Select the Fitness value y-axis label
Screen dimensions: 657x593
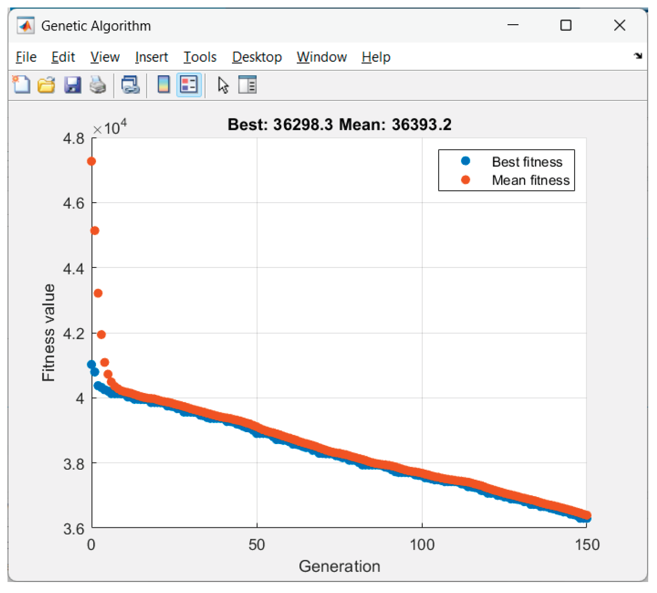(x=48, y=333)
